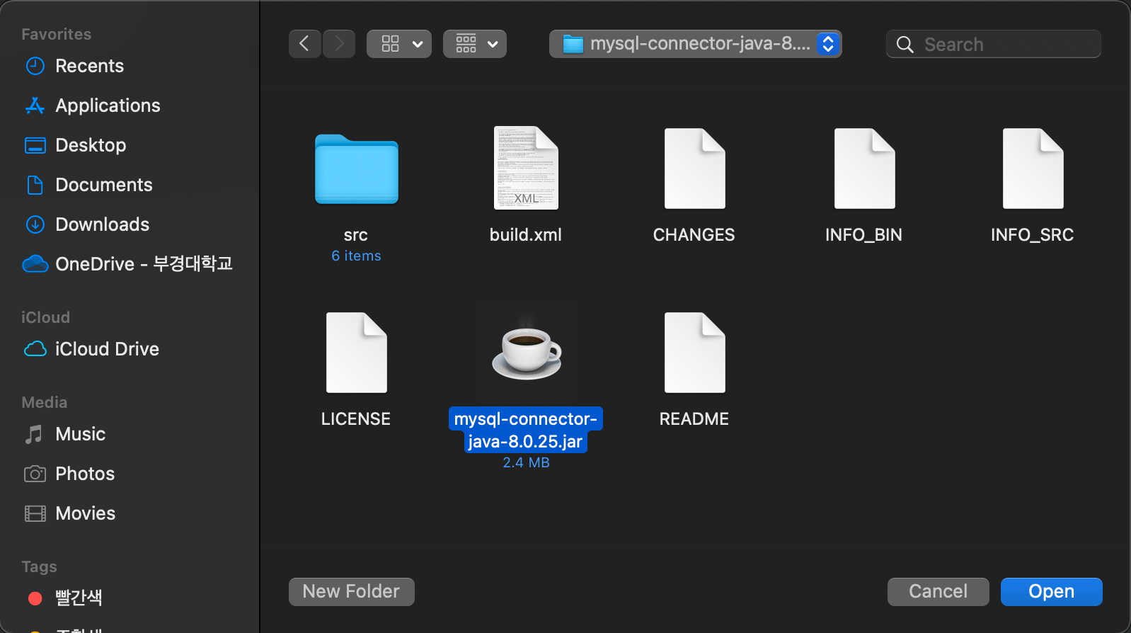Click the LICENSE filename label

(x=356, y=419)
